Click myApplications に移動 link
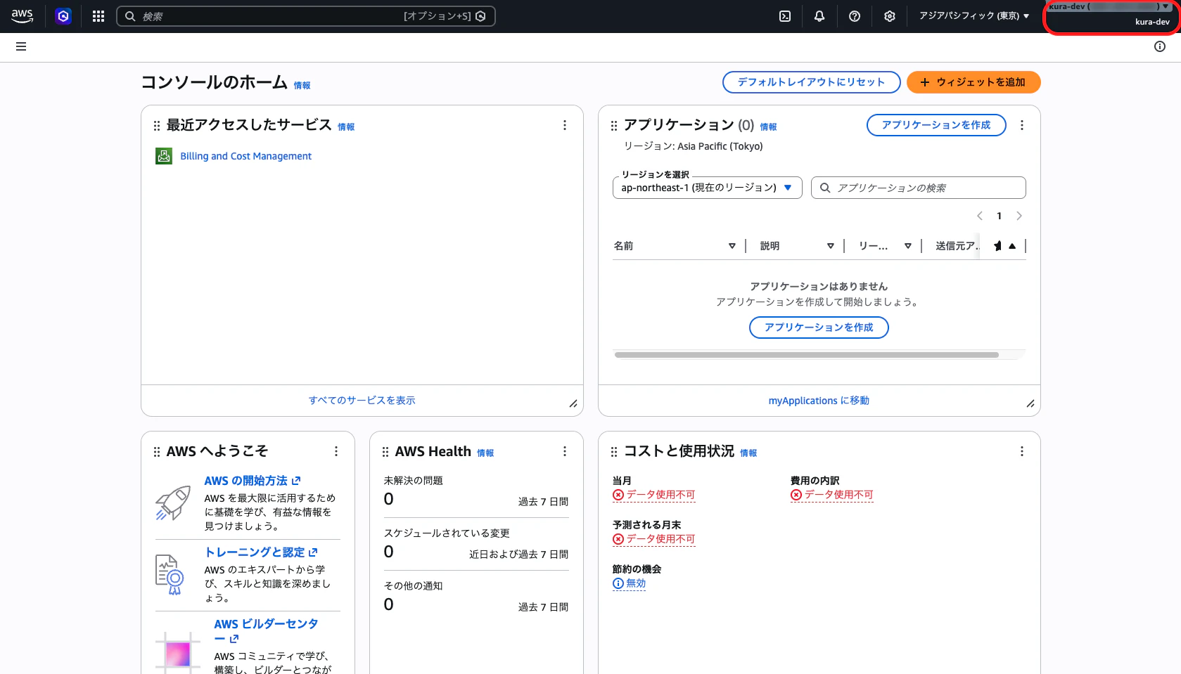Viewport: 1181px width, 674px height. point(819,401)
